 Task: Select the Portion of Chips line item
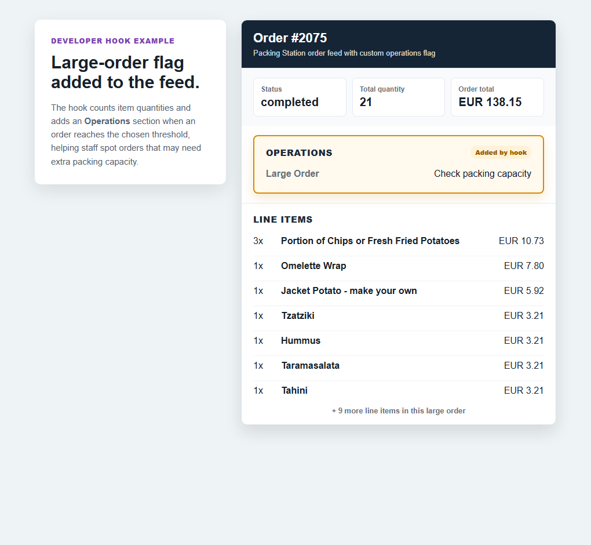[x=399, y=241]
